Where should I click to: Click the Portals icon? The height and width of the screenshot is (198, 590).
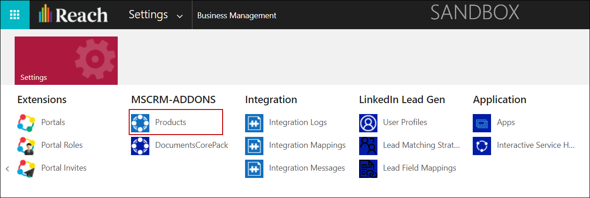pos(26,123)
